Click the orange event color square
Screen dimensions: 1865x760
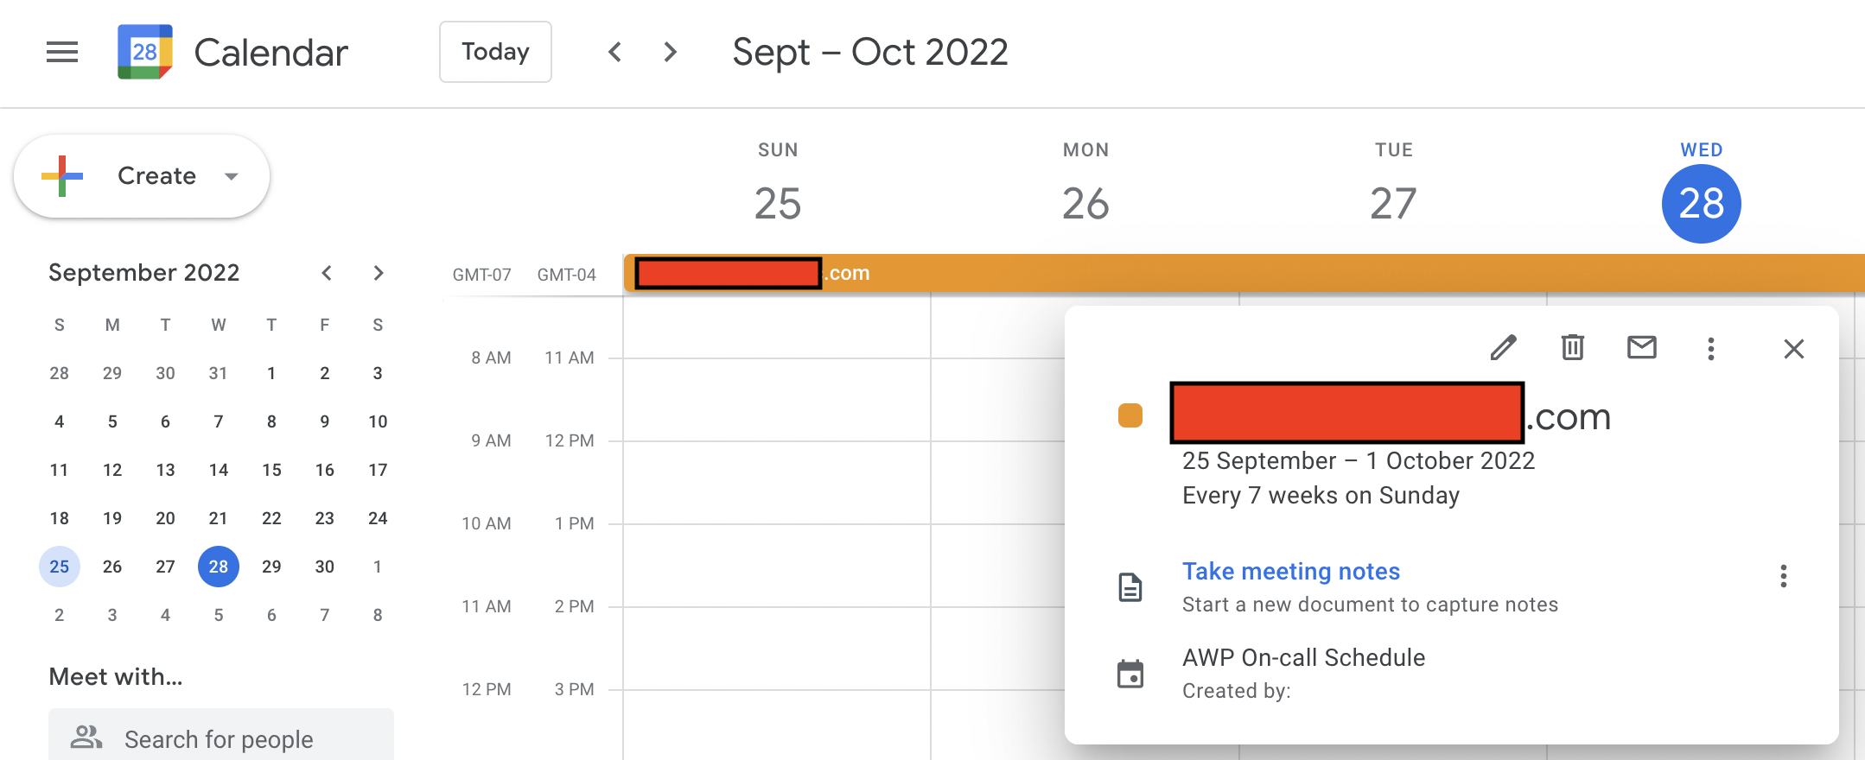(1130, 415)
